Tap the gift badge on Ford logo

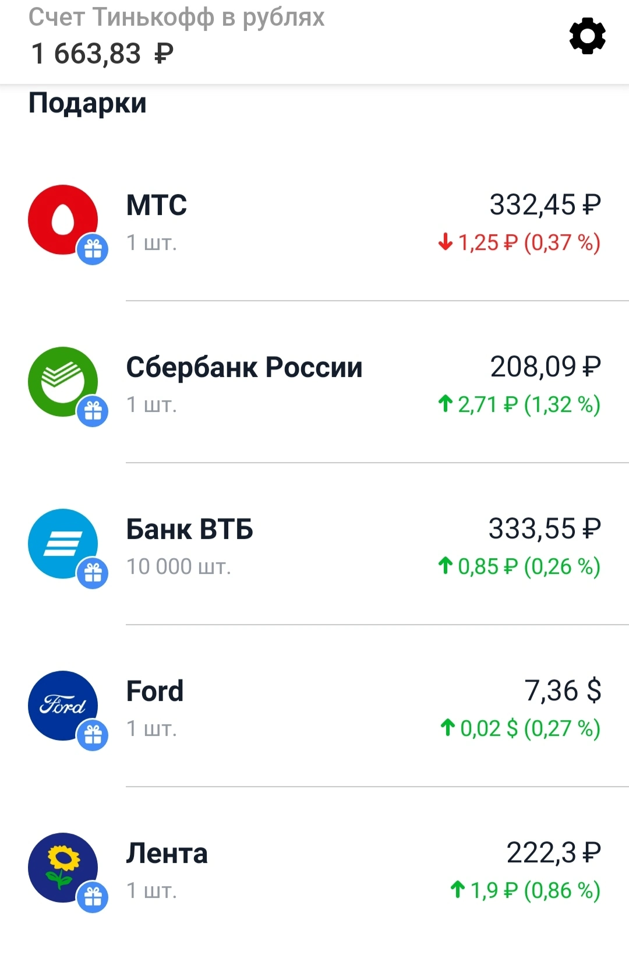click(93, 735)
